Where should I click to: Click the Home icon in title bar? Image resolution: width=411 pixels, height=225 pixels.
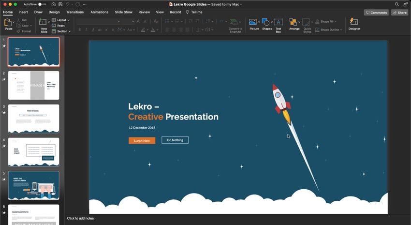54,4
